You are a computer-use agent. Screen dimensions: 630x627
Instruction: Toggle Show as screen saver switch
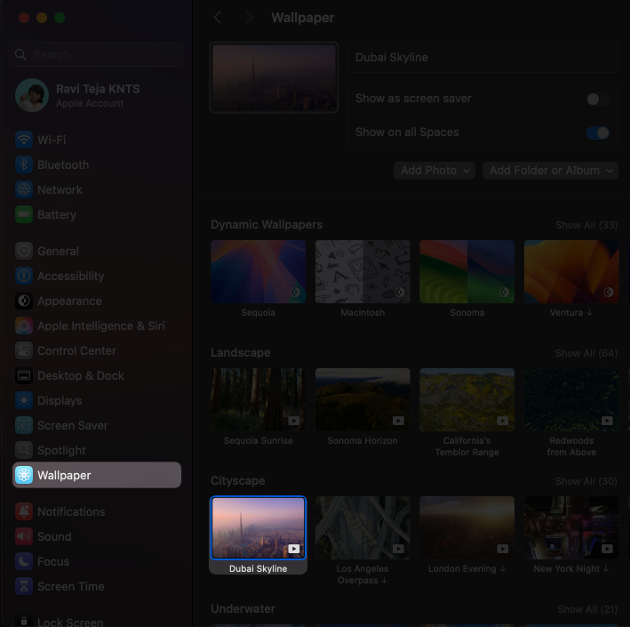click(x=597, y=99)
